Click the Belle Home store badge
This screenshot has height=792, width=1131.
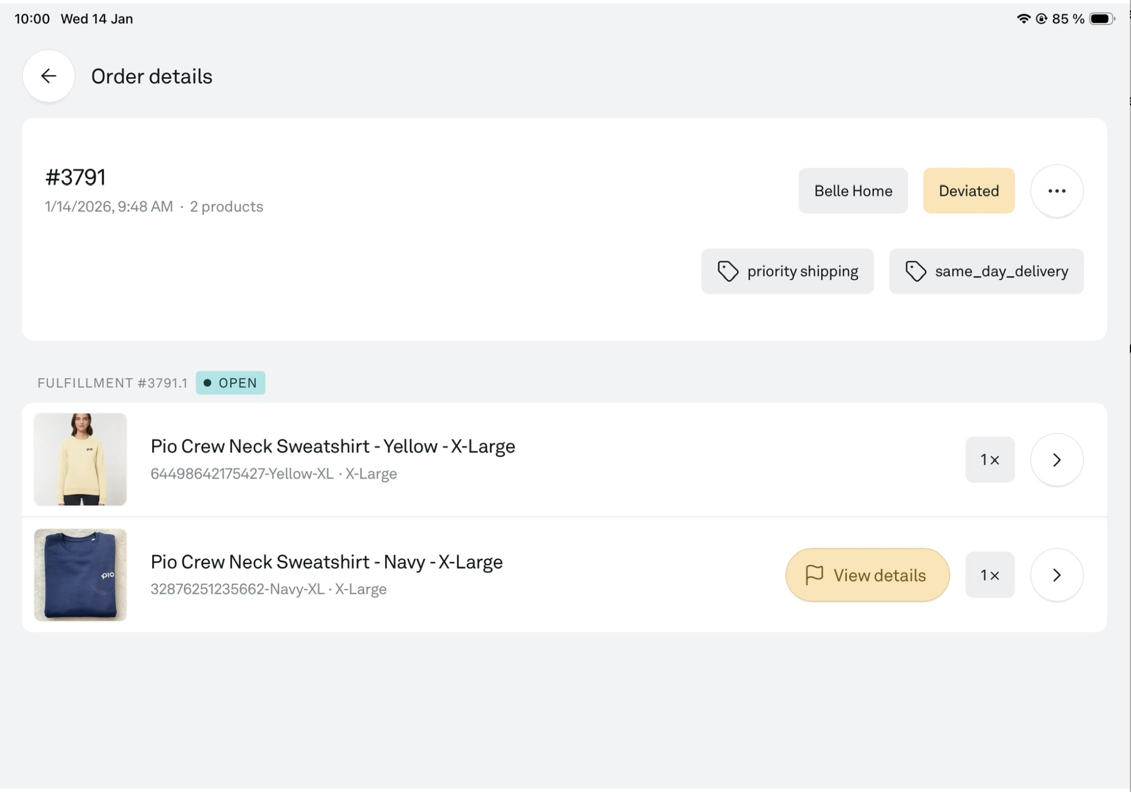[852, 191]
